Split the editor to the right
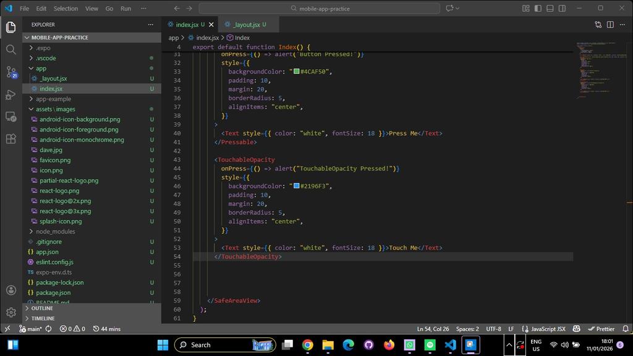 tap(610, 25)
